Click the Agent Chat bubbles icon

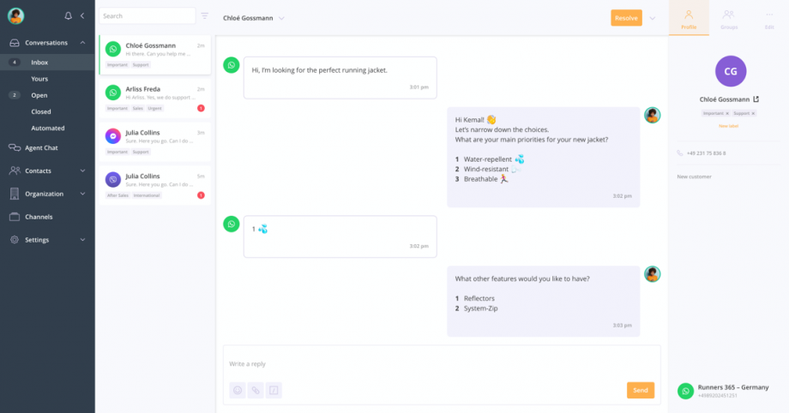[x=15, y=148]
